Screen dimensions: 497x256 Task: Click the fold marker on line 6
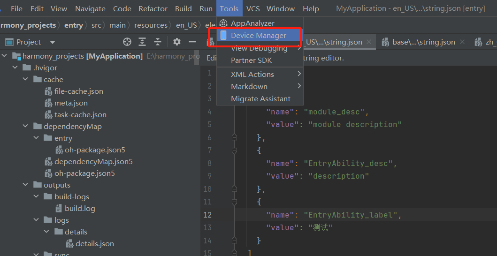pos(234,137)
